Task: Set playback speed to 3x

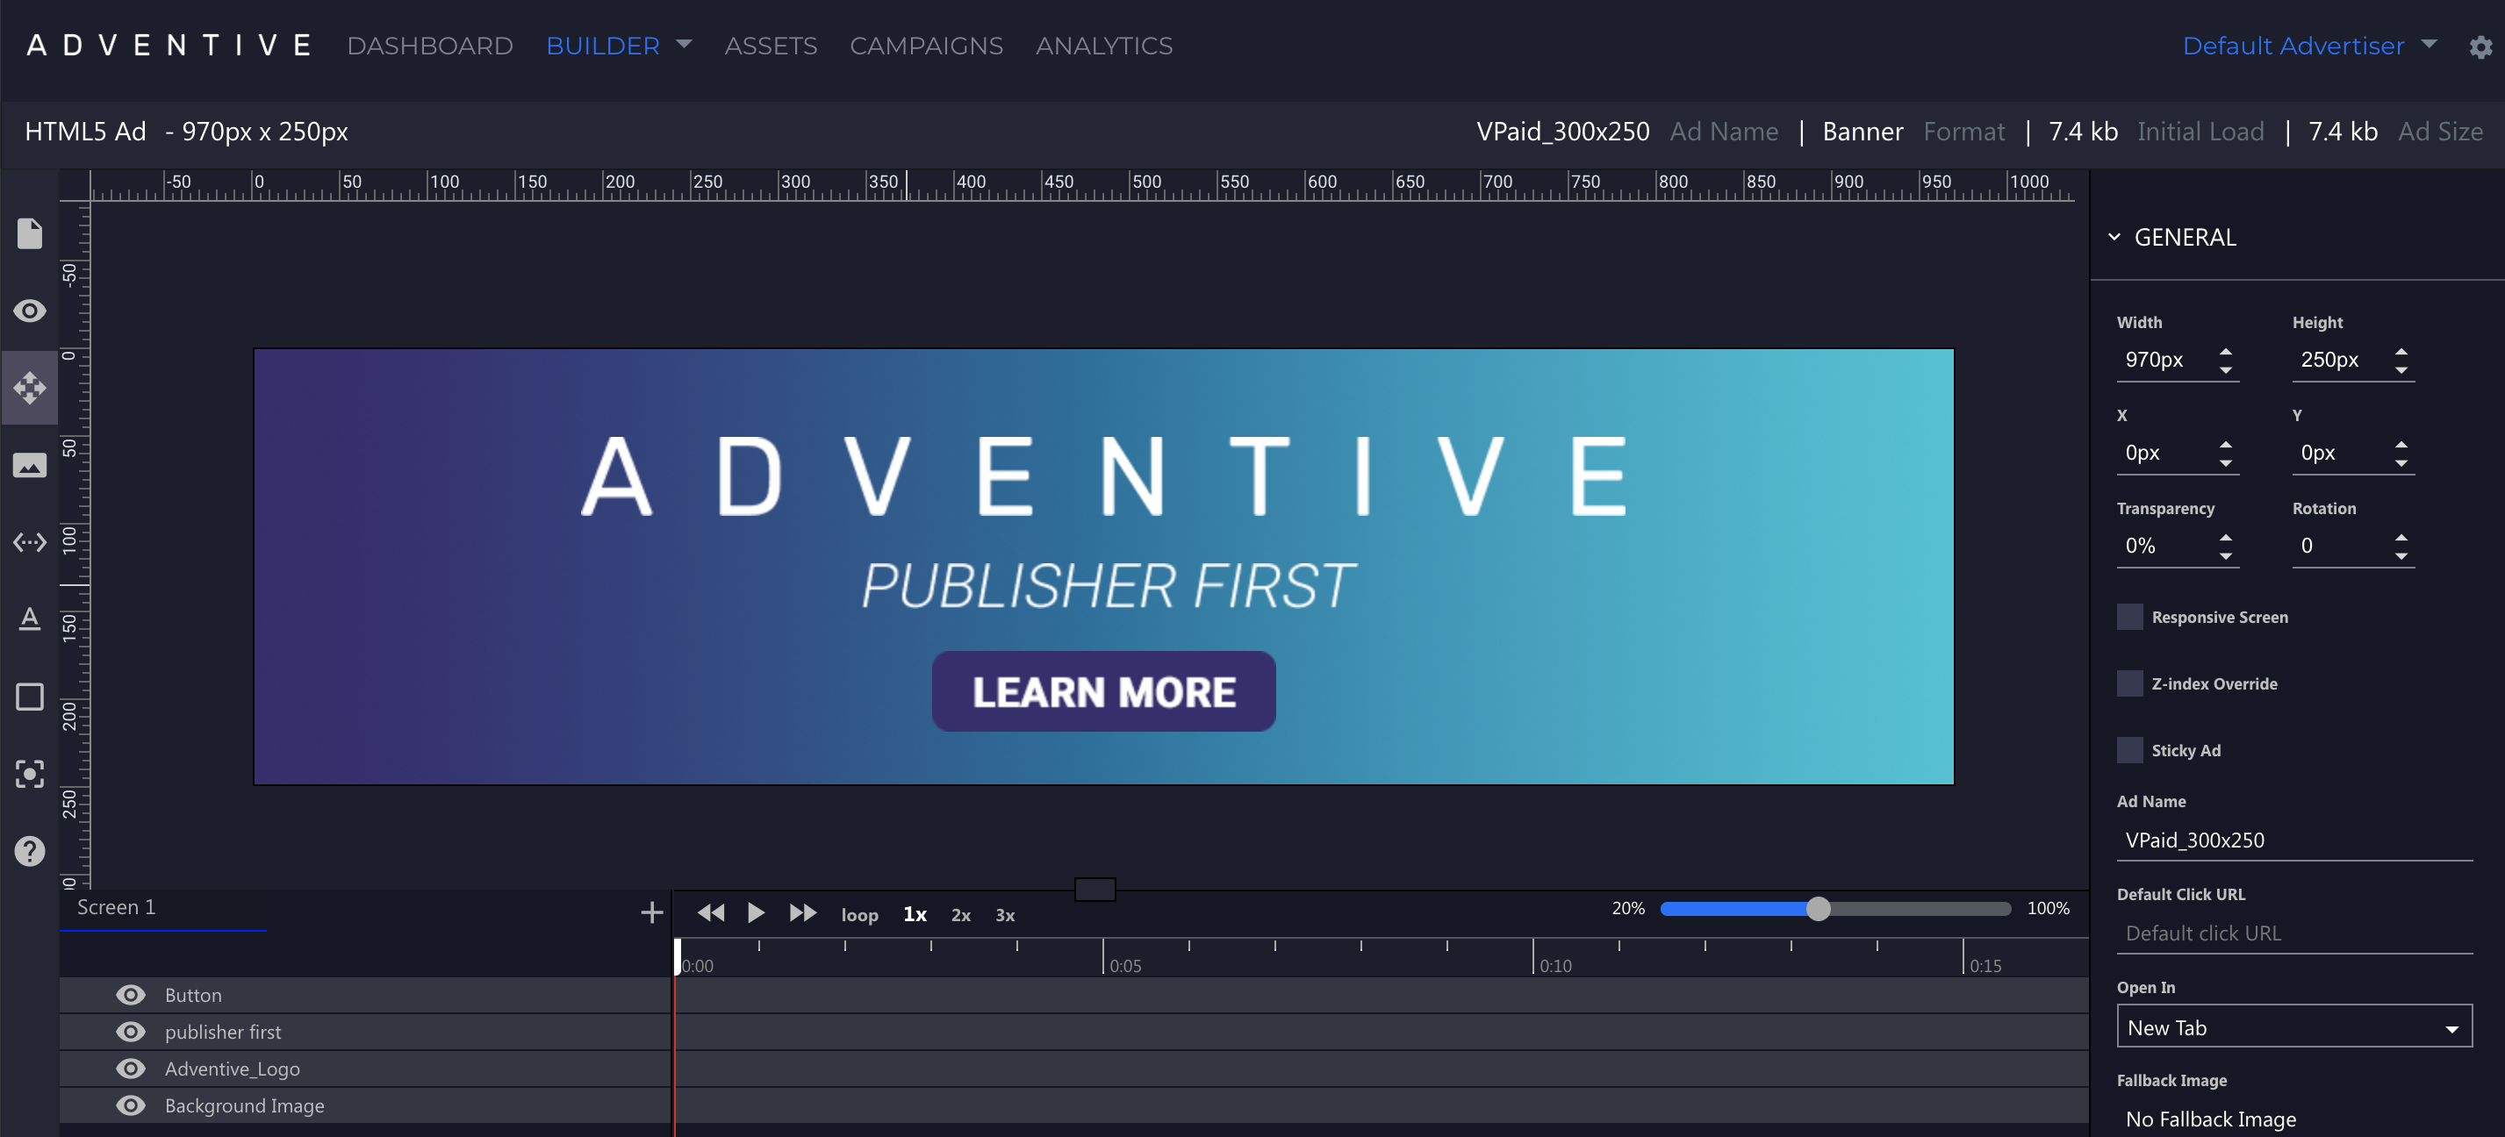Action: 1004,915
